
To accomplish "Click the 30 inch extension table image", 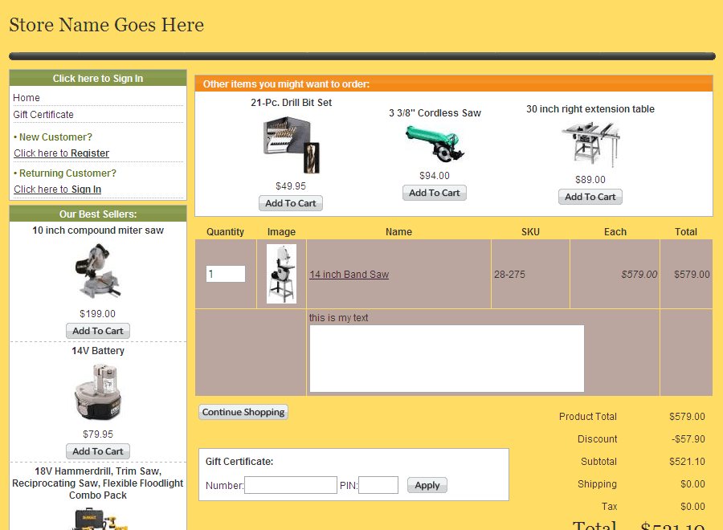I will pos(590,145).
